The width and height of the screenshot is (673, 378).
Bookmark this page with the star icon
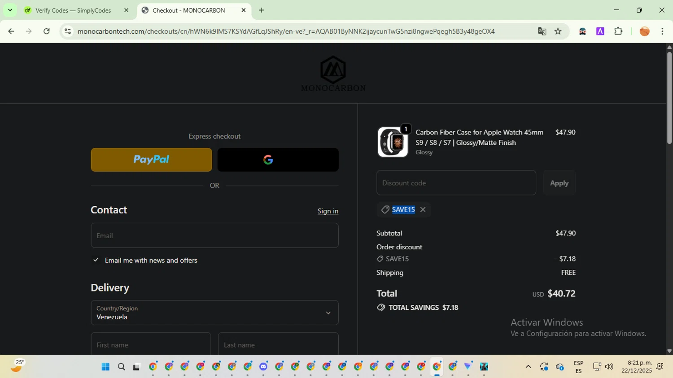click(x=558, y=31)
